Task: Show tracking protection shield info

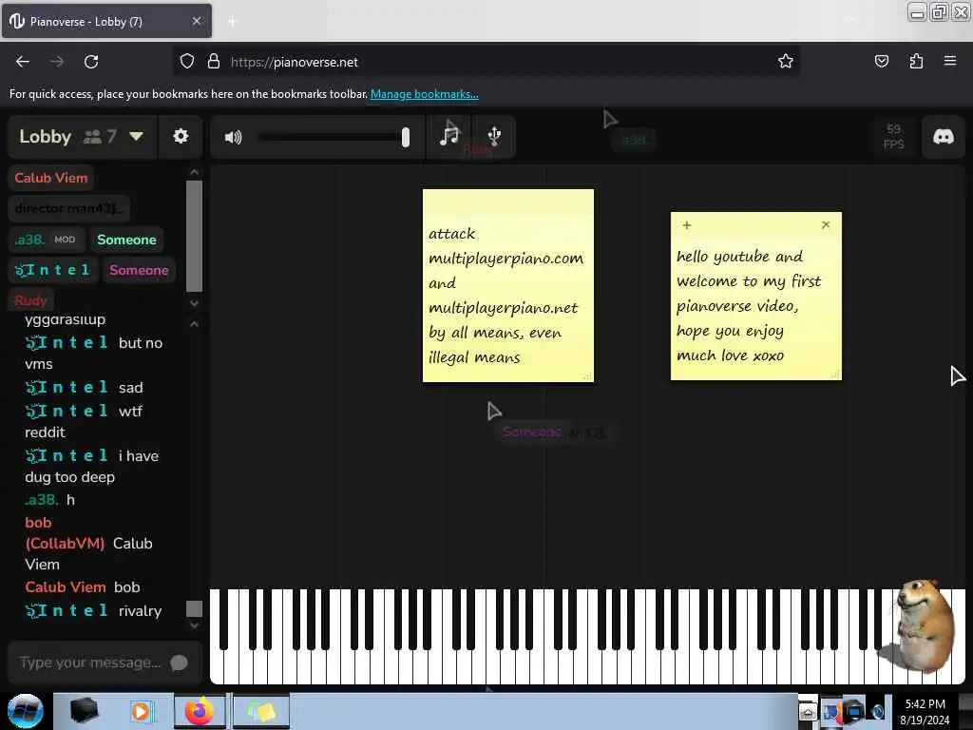Action: (x=187, y=62)
